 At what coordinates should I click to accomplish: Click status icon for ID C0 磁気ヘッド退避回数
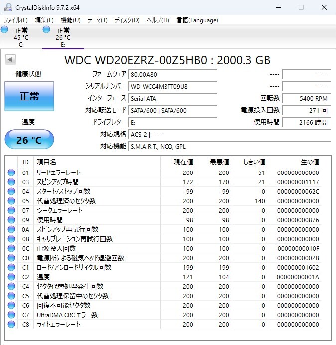(x=11, y=258)
